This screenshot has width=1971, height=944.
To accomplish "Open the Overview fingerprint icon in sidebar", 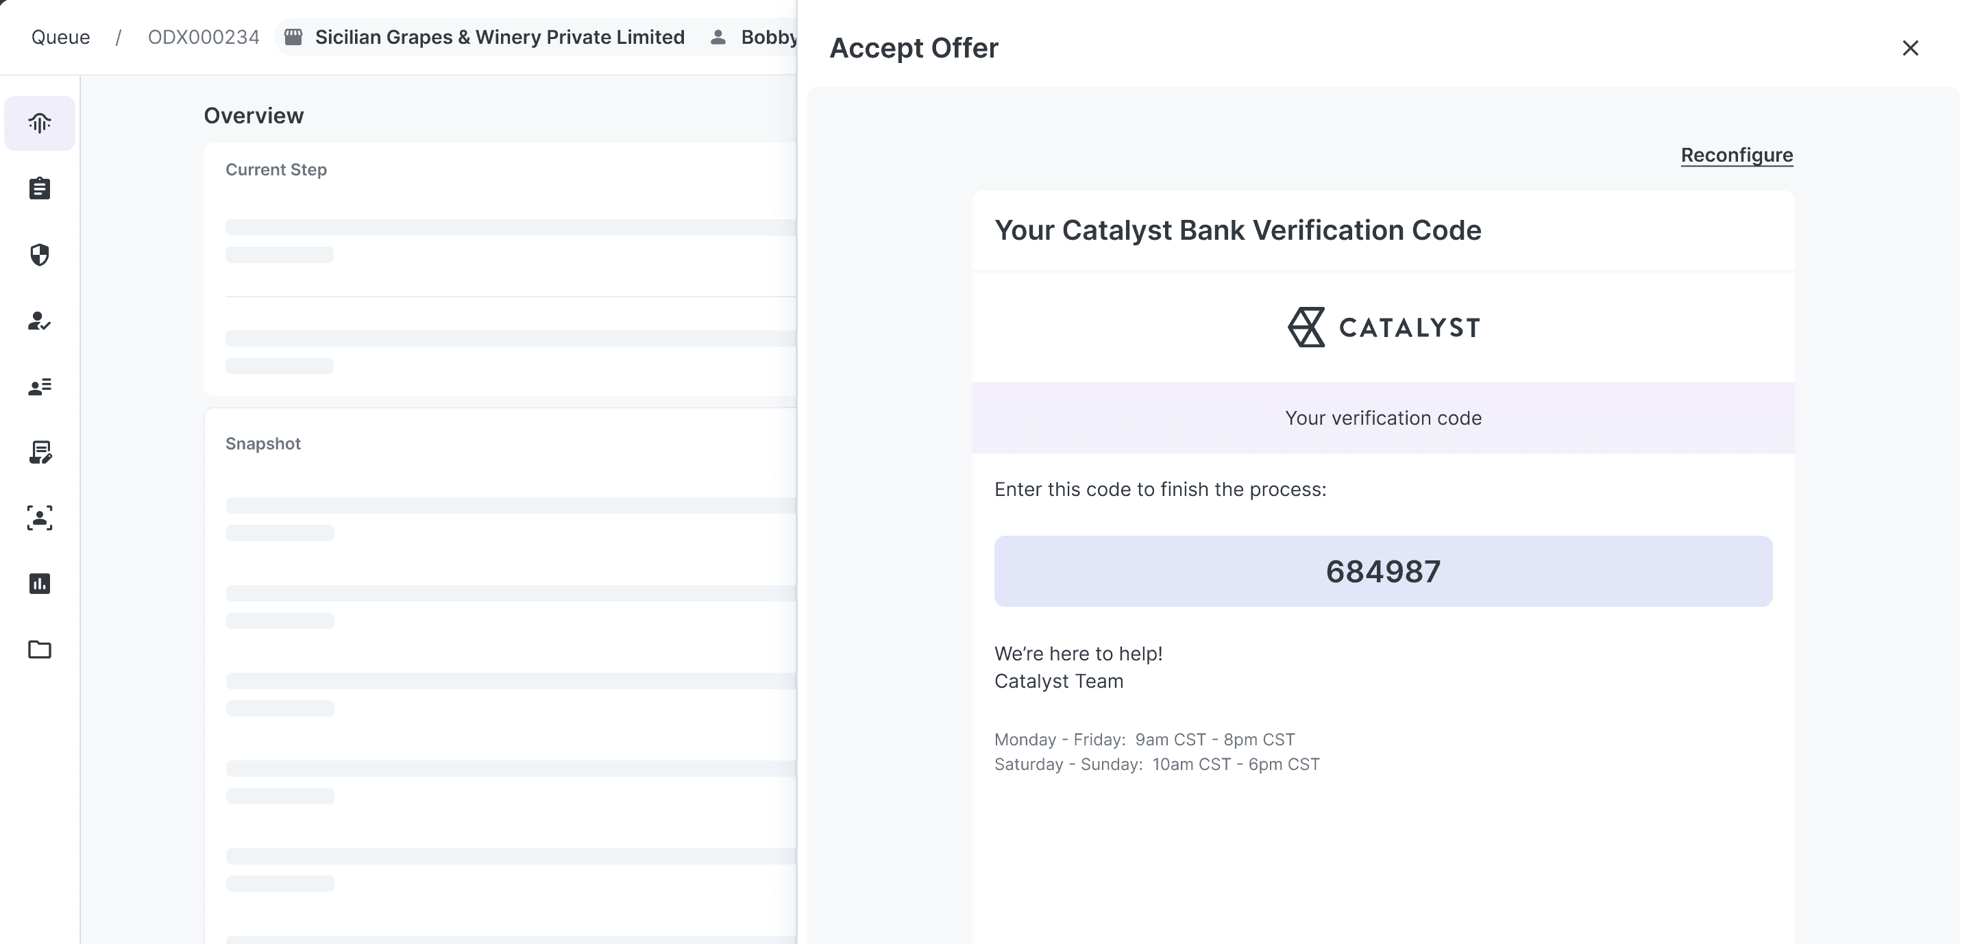I will [x=40, y=123].
